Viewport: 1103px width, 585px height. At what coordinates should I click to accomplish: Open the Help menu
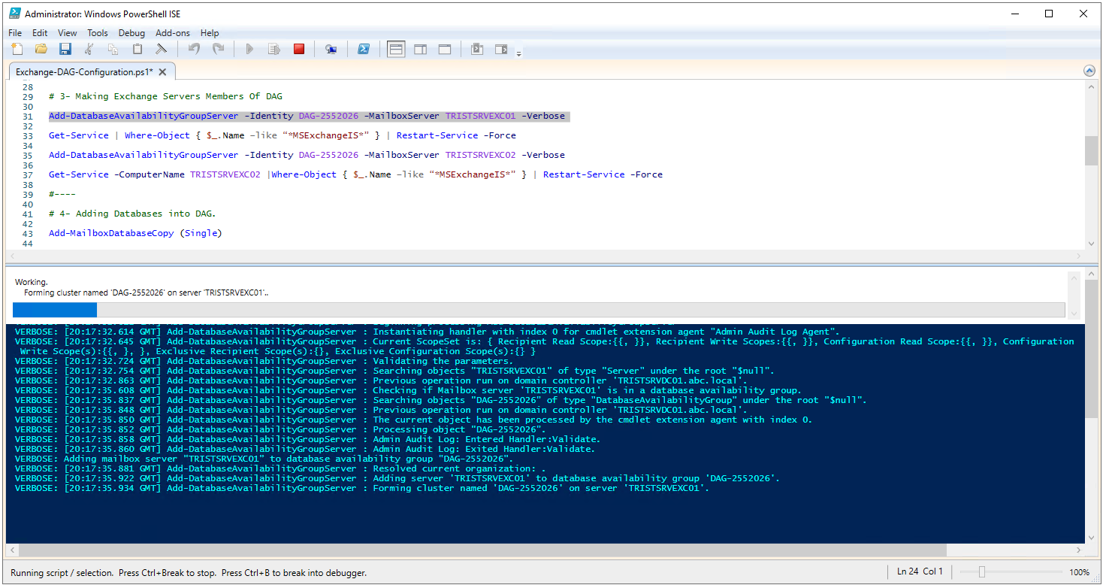[210, 33]
